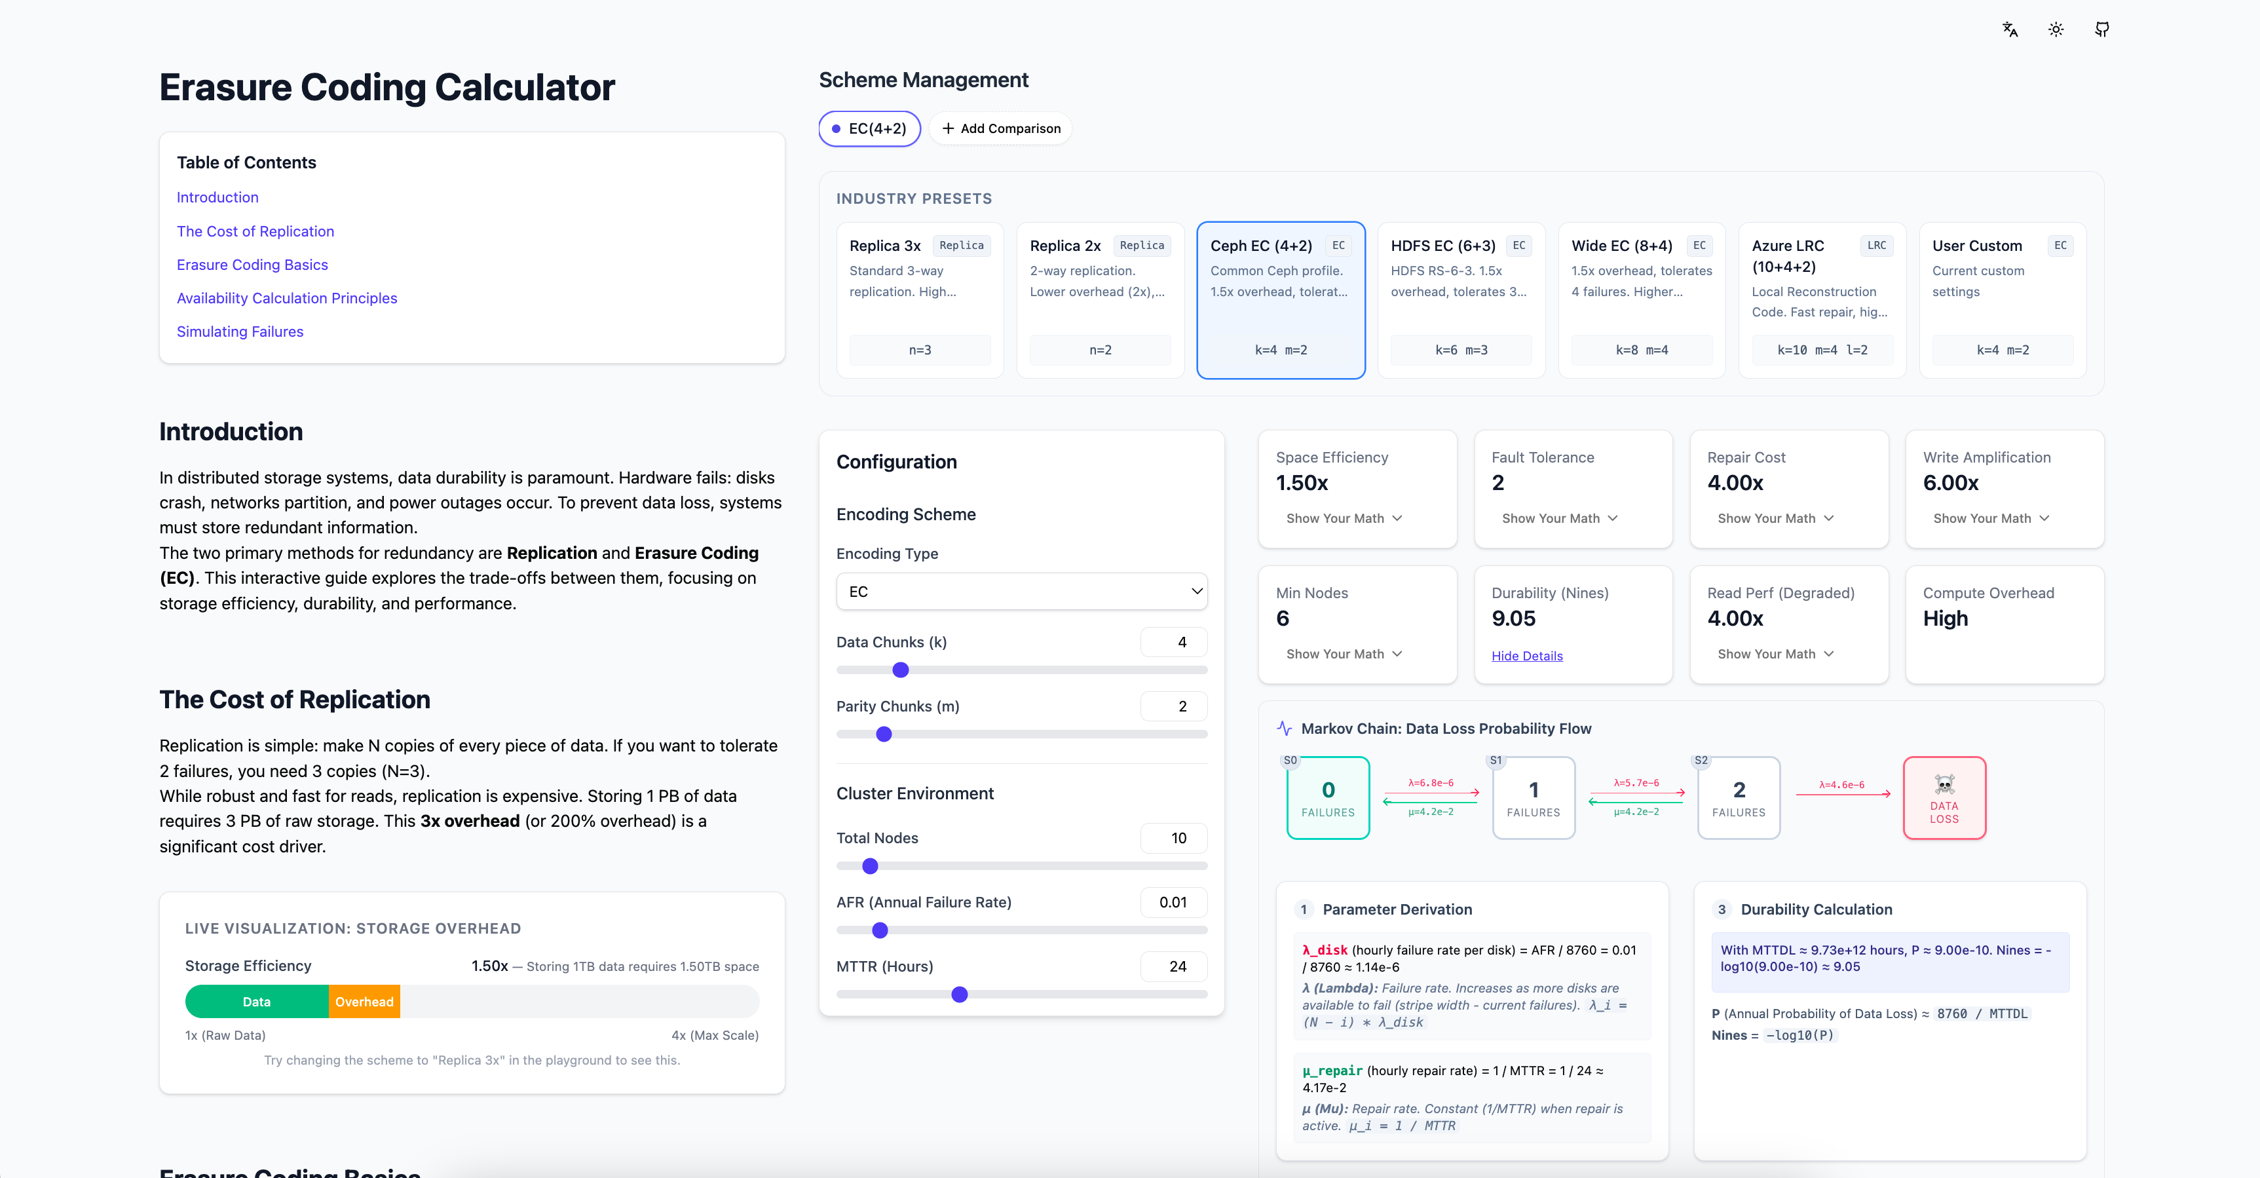
Task: Click the language translate icon
Action: coord(2010,30)
